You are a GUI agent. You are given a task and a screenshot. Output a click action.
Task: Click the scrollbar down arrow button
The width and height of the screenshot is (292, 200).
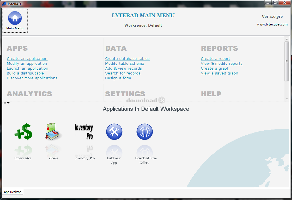287,99
